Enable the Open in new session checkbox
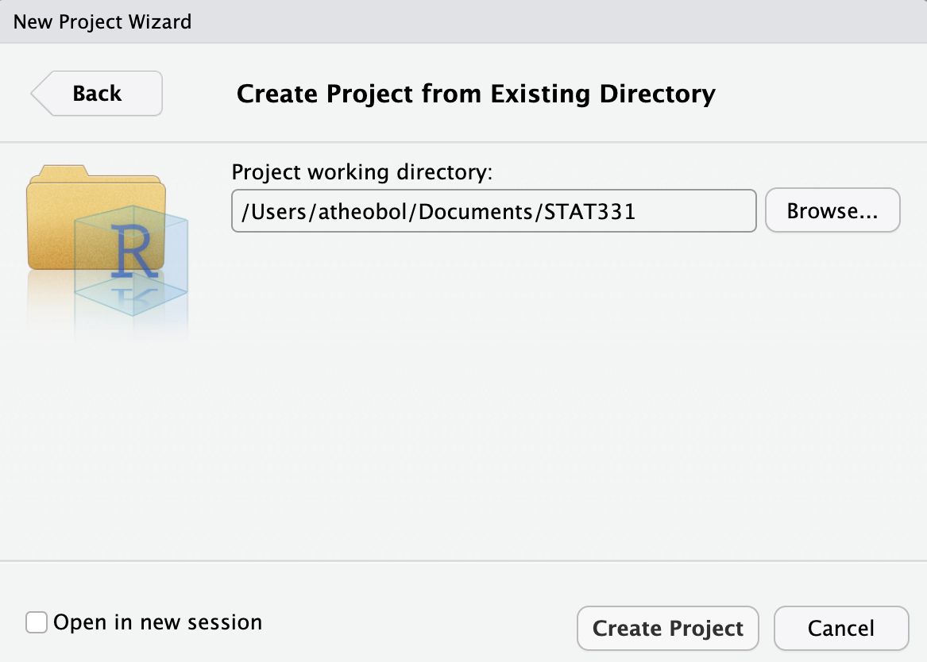 pyautogui.click(x=36, y=623)
